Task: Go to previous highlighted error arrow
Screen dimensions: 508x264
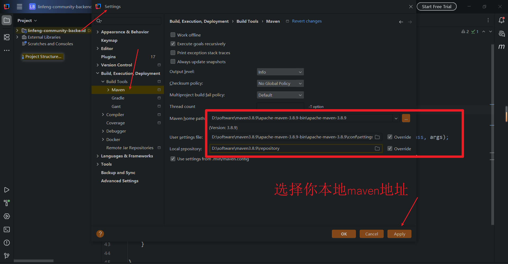Action: (x=484, y=31)
